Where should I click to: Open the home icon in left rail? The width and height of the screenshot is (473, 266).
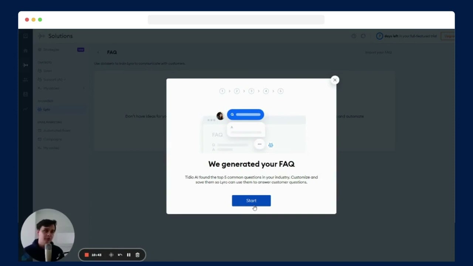click(25, 50)
